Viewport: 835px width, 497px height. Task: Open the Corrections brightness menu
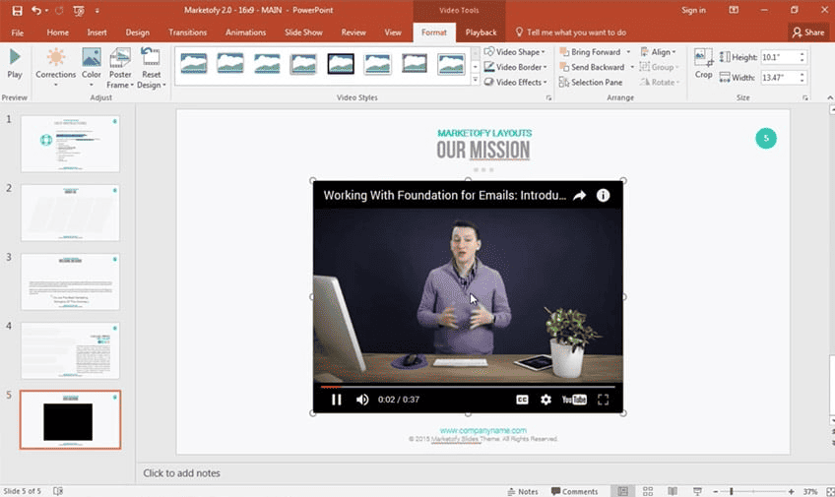[55, 67]
